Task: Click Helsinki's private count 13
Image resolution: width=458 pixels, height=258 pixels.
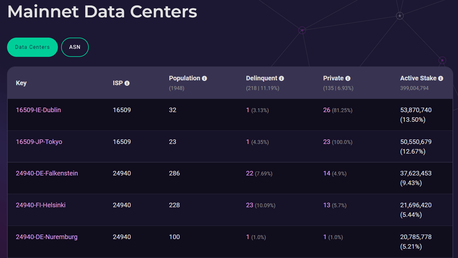Action: (327, 205)
